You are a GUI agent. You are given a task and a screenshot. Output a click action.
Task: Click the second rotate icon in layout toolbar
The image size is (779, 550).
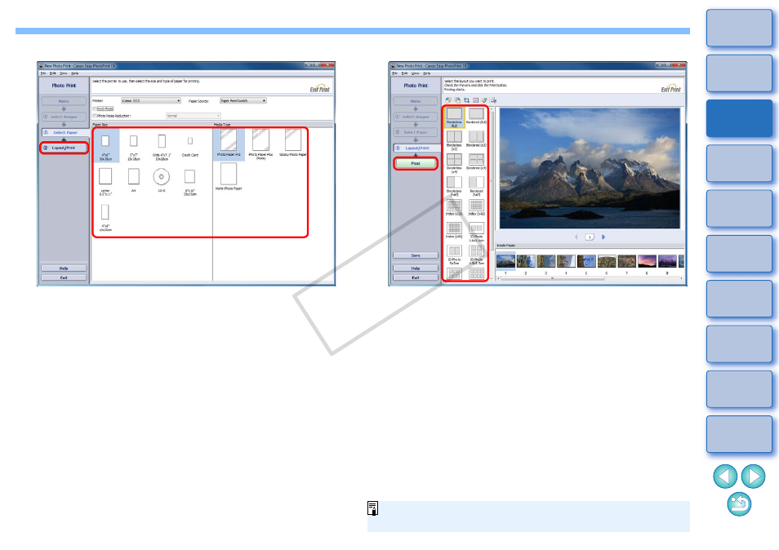457,100
